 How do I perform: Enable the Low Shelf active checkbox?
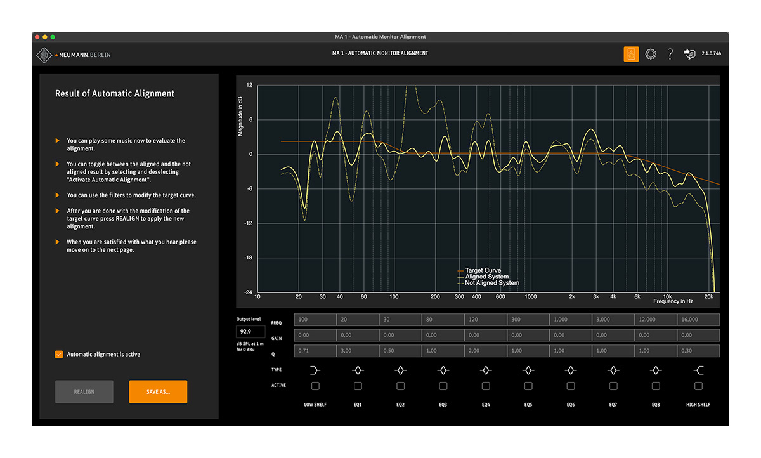pos(315,386)
